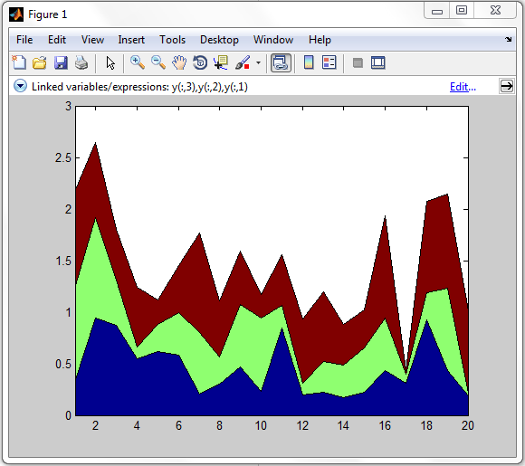Toggle the Link Plot button off
525x466 pixels.
click(x=281, y=62)
